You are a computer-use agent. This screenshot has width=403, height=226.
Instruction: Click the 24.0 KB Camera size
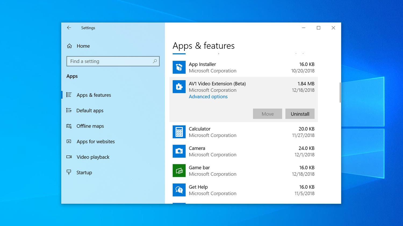[307, 148]
